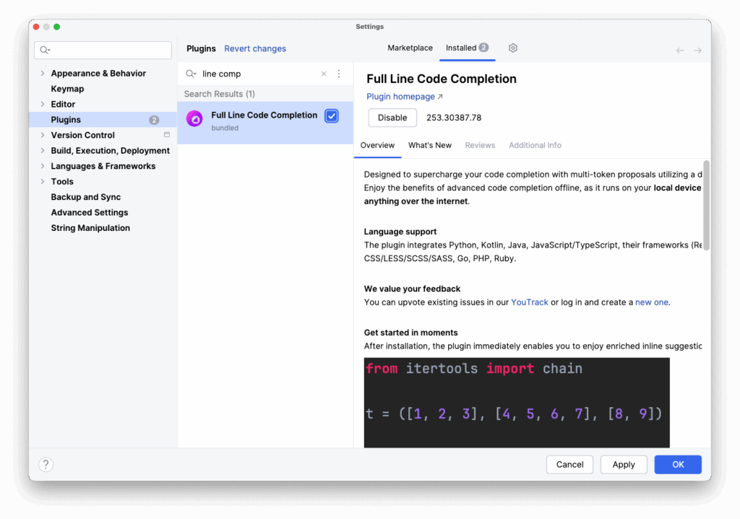Click the Full Line Code Completion plugin icon
The width and height of the screenshot is (740, 519).
click(194, 118)
